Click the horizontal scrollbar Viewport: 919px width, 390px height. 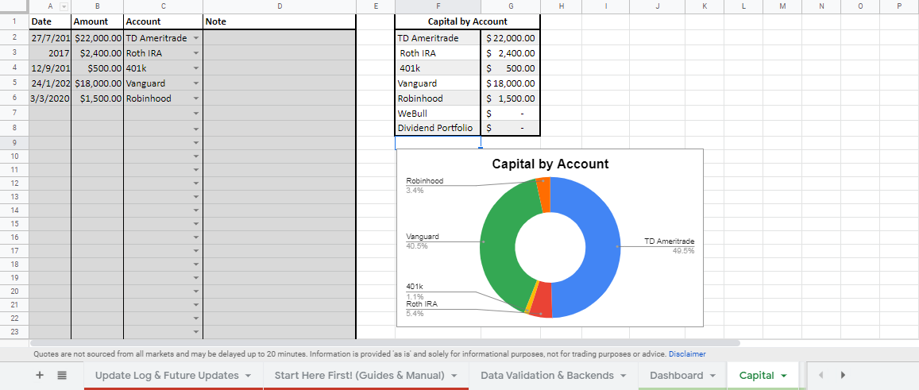[385, 343]
